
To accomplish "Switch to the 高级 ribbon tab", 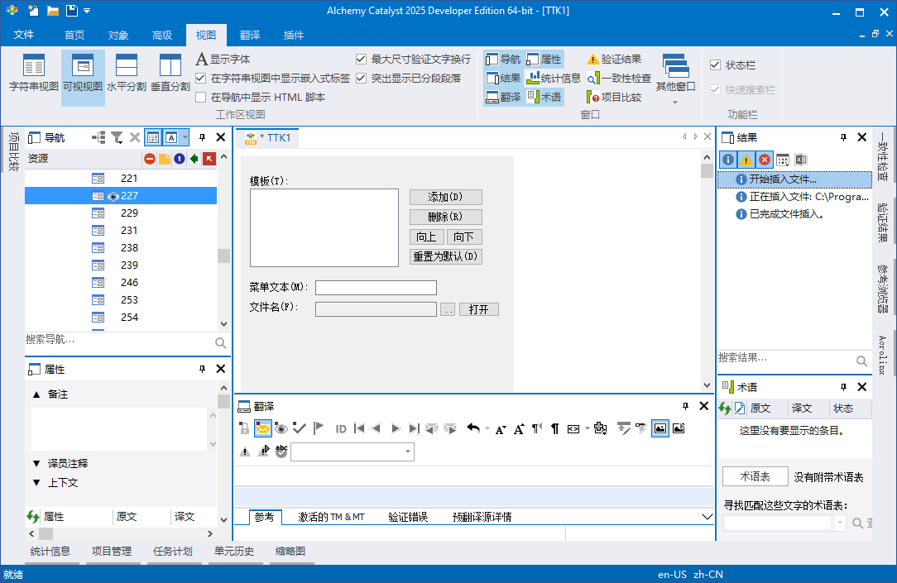I will (162, 35).
